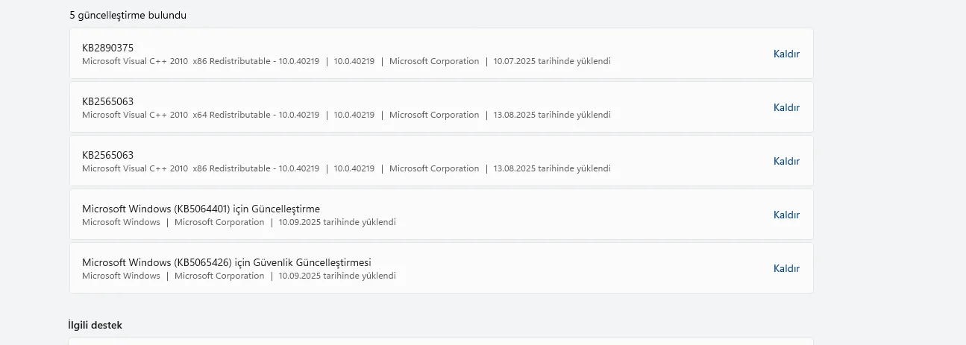Remove the KB2565063 x86 Redistributable update
Image resolution: width=966 pixels, height=345 pixels.
pos(786,161)
